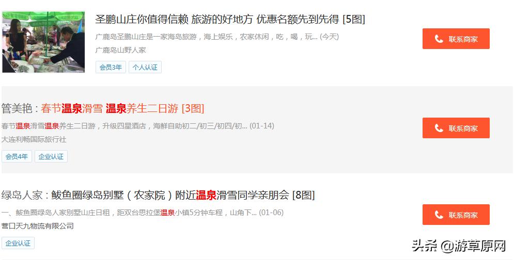The height and width of the screenshot is (260, 514).
Task: Click the 头条 @游草原网 watermark
Action: pos(459,246)
